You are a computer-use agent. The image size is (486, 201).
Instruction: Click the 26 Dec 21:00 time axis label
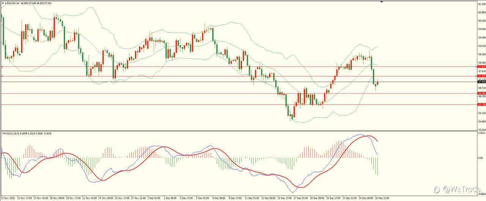coord(382,198)
